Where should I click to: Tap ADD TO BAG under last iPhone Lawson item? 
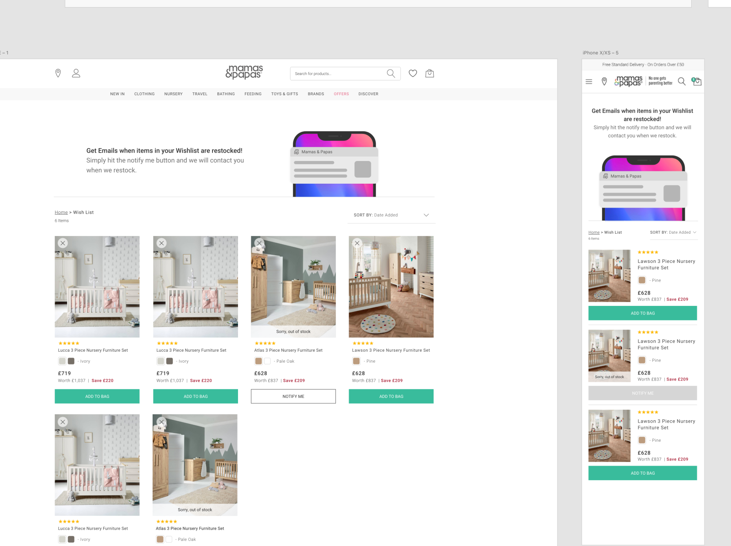[x=643, y=473]
